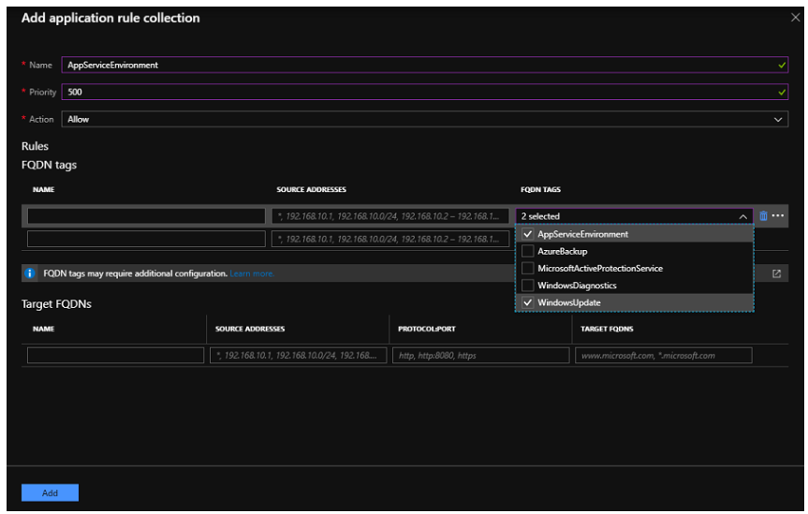Image resolution: width=808 pixels, height=514 pixels.
Task: Close the Add application rule collection panel
Action: tap(795, 18)
